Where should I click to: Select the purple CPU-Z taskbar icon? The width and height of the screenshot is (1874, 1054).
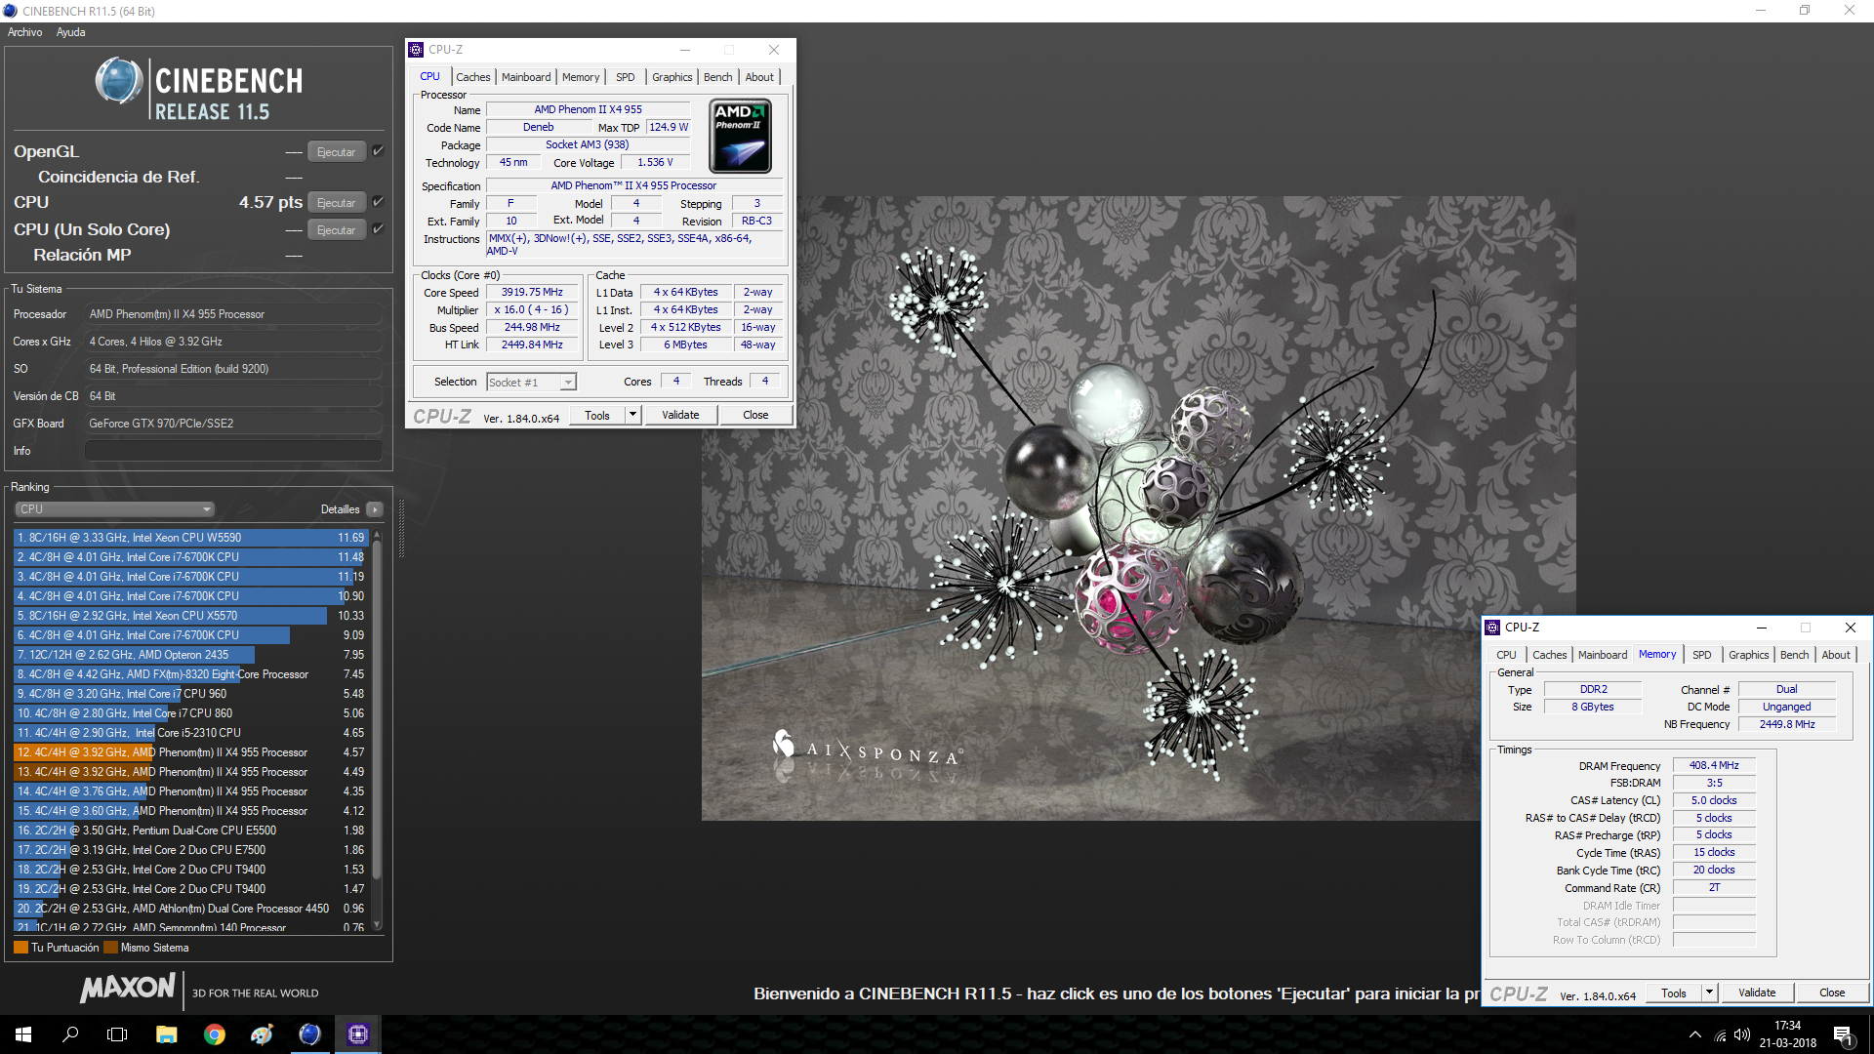click(357, 1034)
